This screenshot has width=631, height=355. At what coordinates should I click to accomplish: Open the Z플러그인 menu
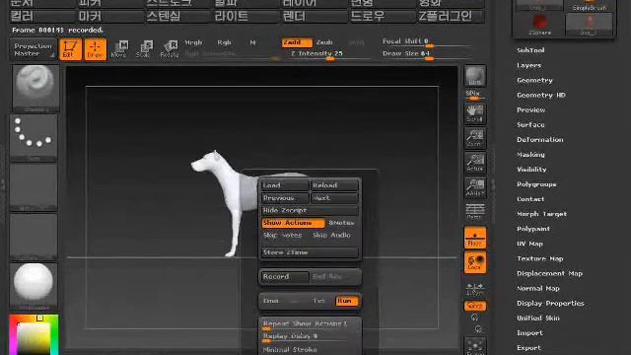451,17
